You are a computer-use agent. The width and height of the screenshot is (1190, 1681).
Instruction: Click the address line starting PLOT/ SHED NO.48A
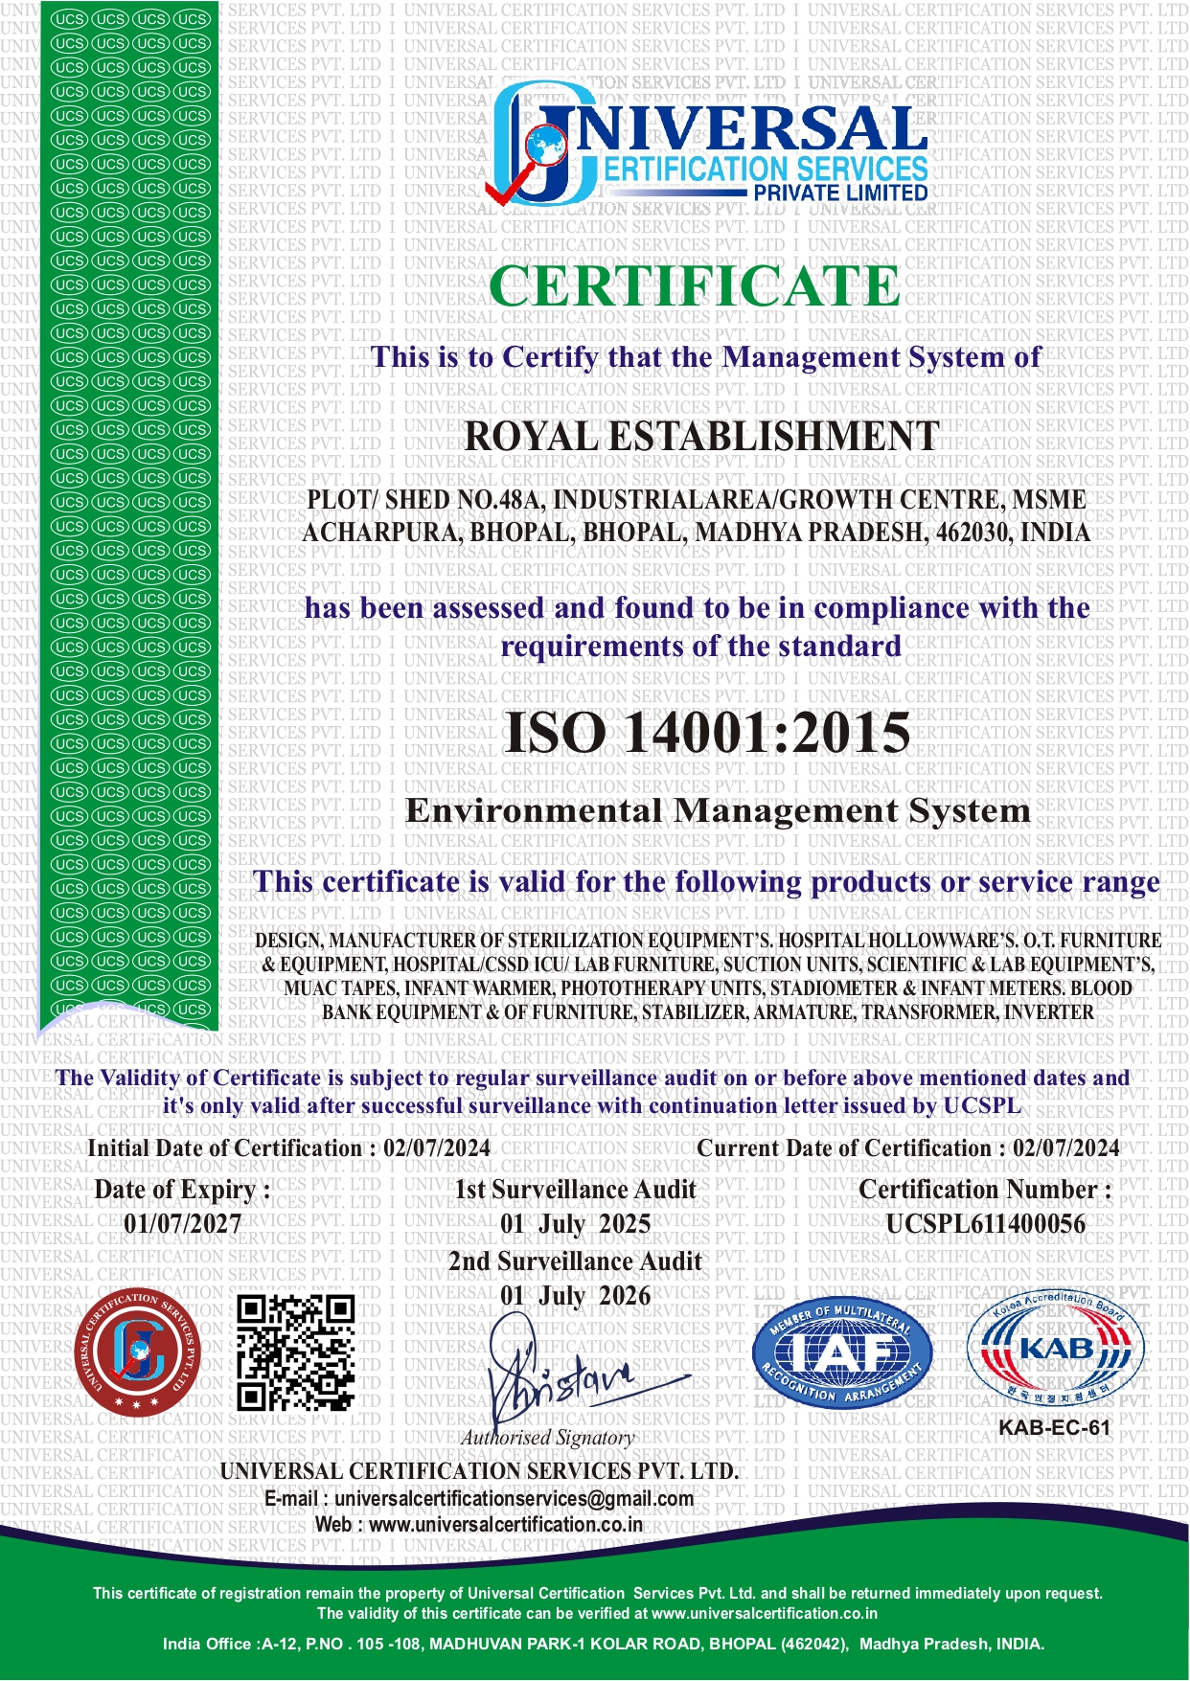click(x=697, y=500)
